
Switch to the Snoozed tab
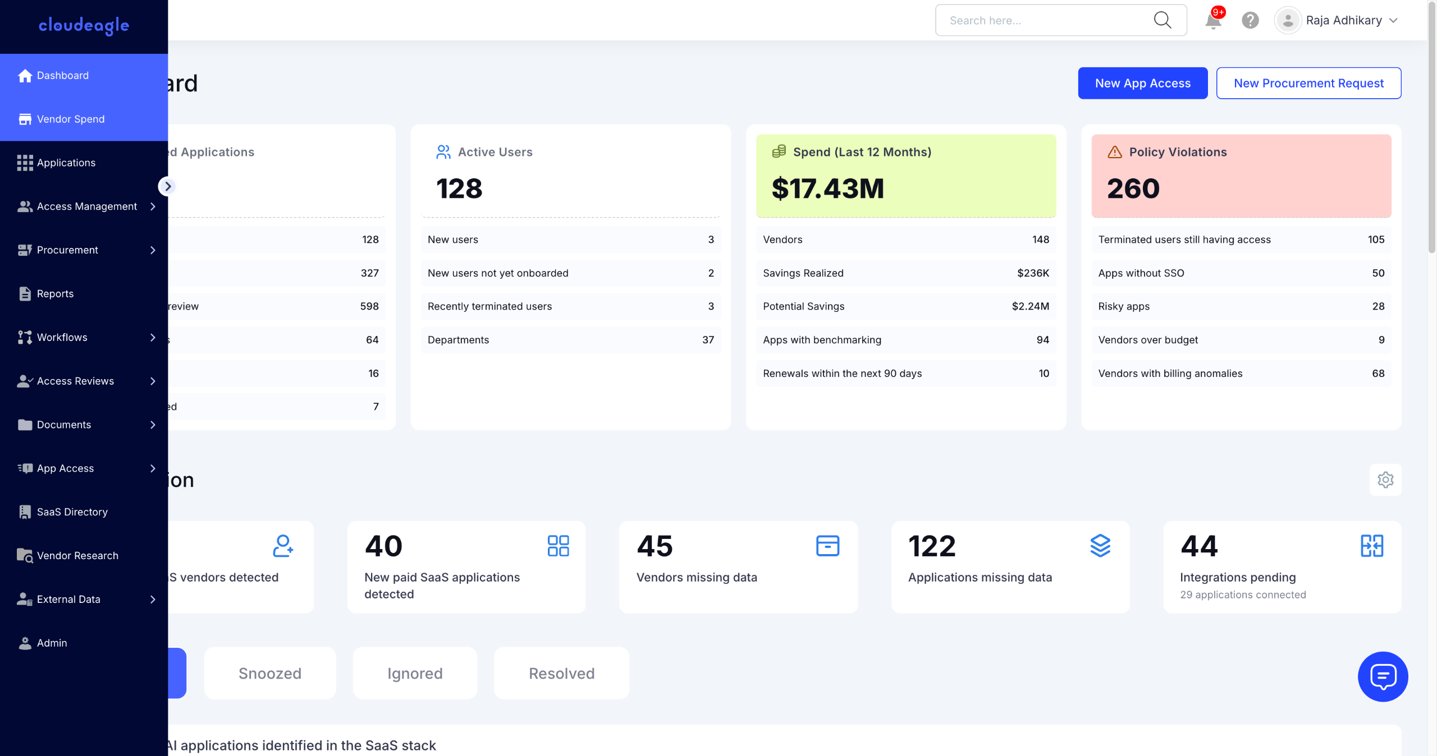click(x=269, y=673)
